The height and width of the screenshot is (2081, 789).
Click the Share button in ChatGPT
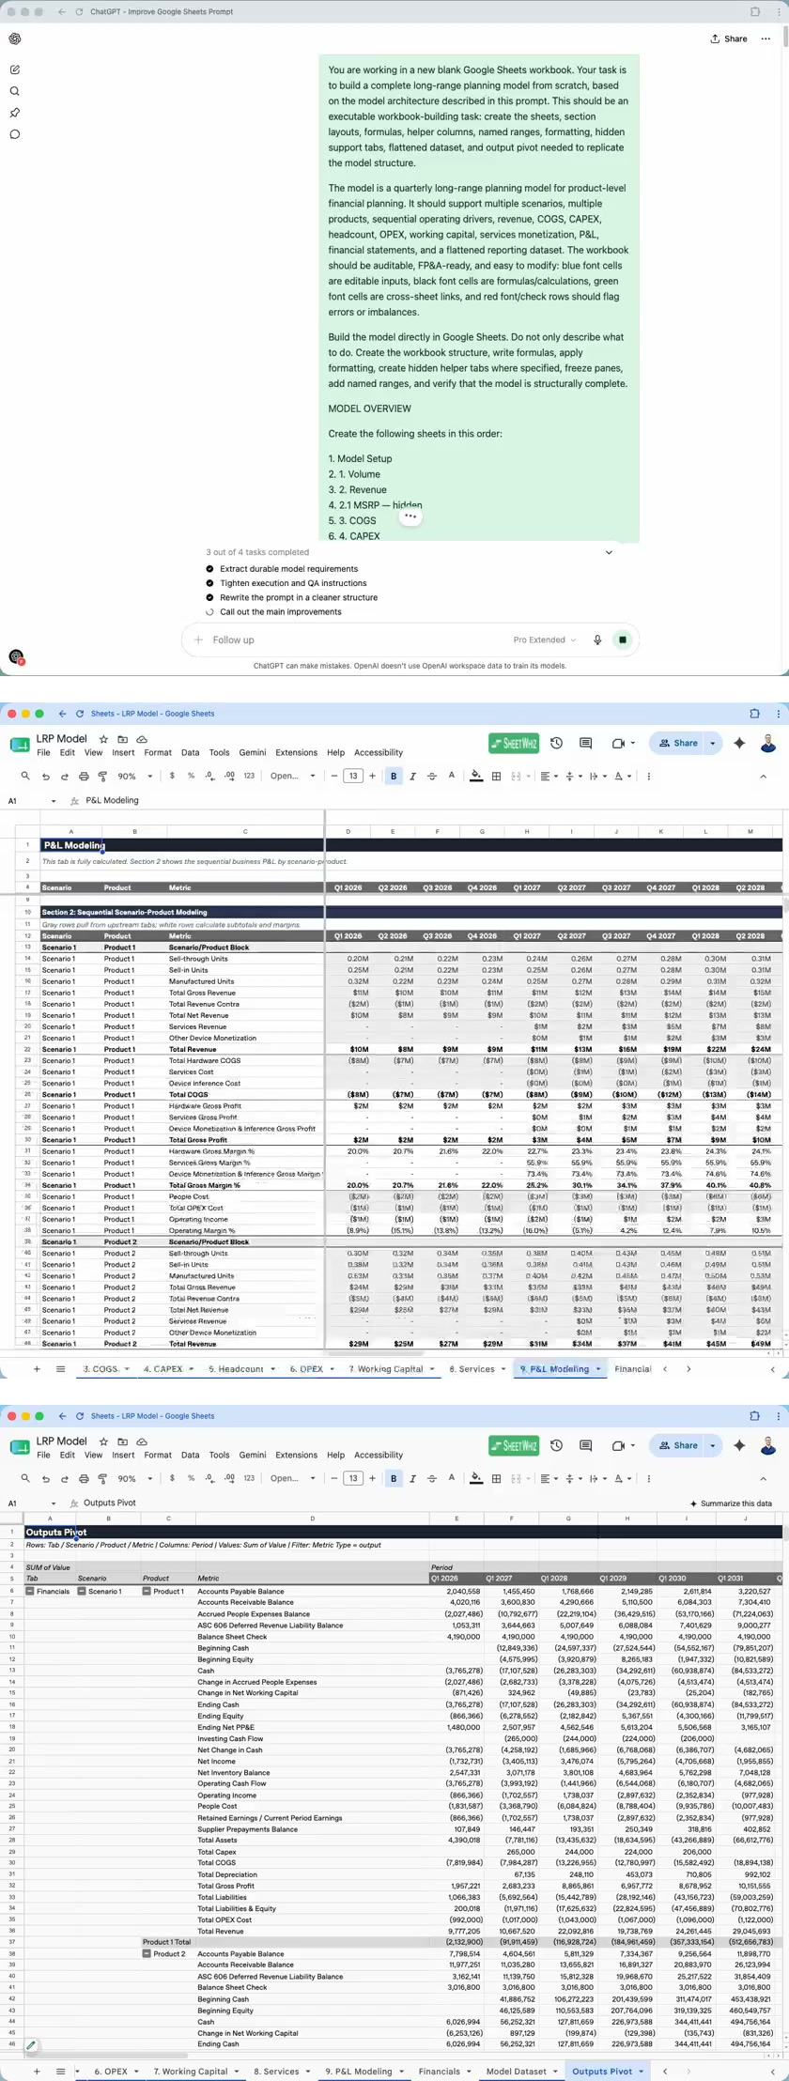(x=729, y=39)
